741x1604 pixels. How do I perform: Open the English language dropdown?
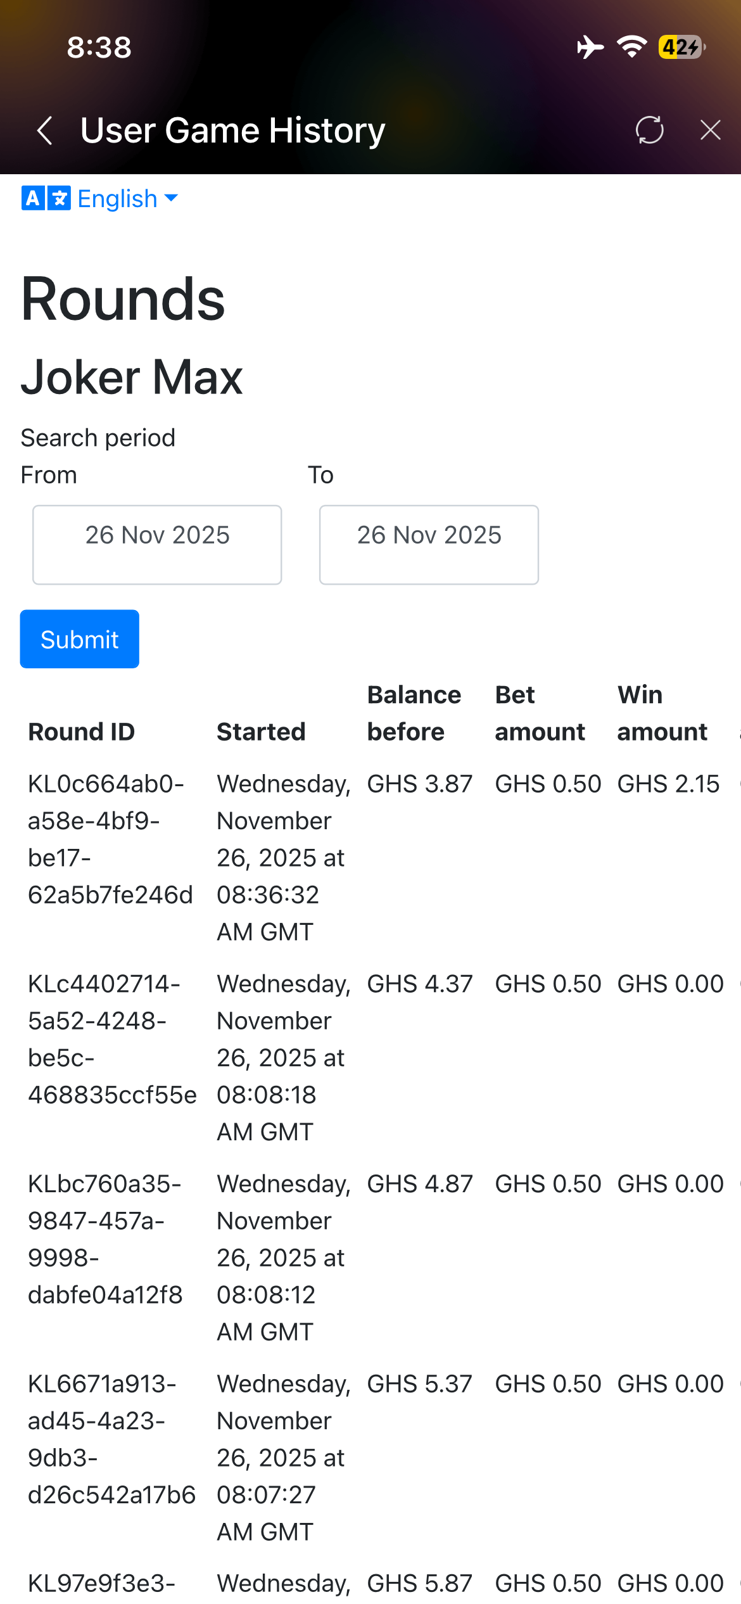pyautogui.click(x=127, y=198)
